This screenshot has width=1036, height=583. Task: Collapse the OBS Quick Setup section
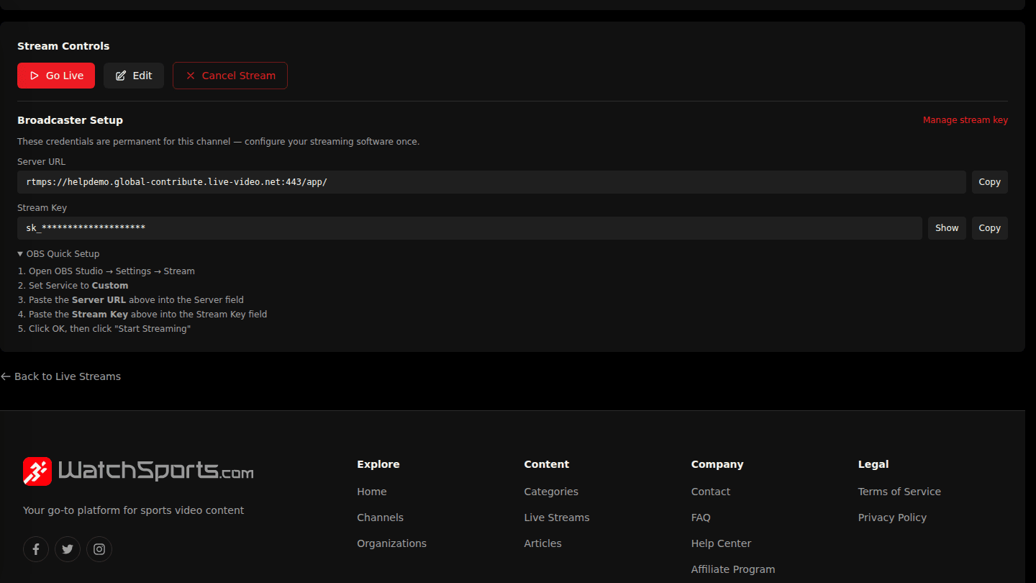pos(58,254)
